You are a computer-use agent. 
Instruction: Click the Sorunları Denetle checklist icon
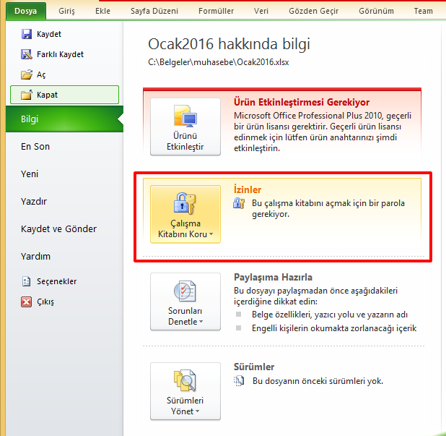[x=185, y=291]
